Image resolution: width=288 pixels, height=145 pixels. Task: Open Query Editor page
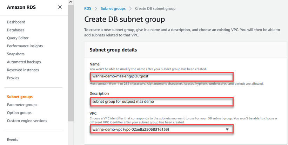[x=18, y=38]
